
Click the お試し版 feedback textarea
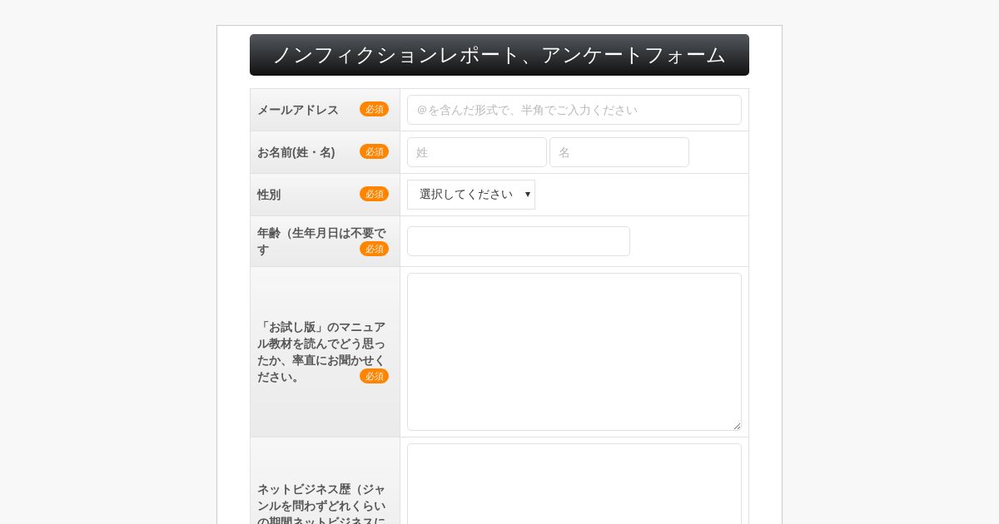coord(574,352)
